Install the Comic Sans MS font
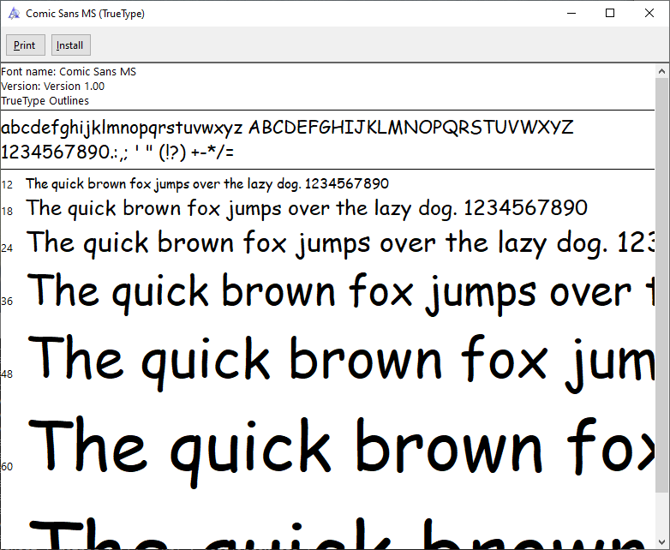Screen dimensions: 670x550 pyautogui.click(x=71, y=45)
